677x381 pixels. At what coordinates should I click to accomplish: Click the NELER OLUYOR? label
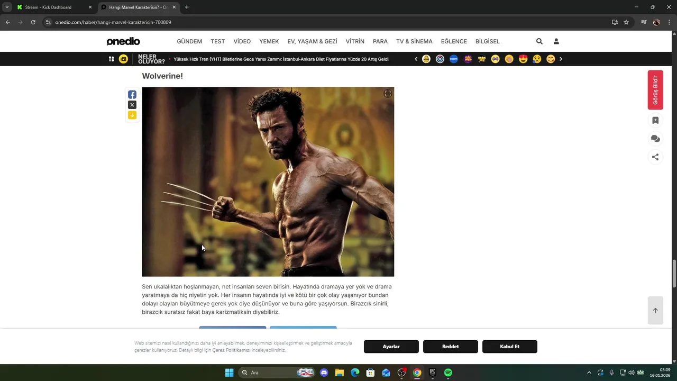pyautogui.click(x=151, y=59)
